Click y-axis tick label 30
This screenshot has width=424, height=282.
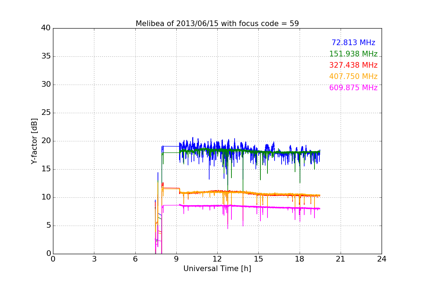coord(46,85)
